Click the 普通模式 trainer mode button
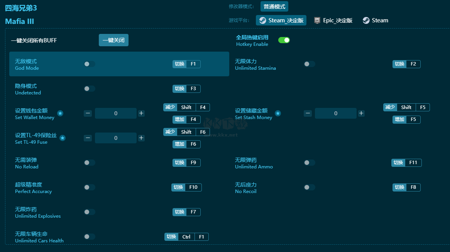This screenshot has height=252, width=450. click(x=274, y=7)
